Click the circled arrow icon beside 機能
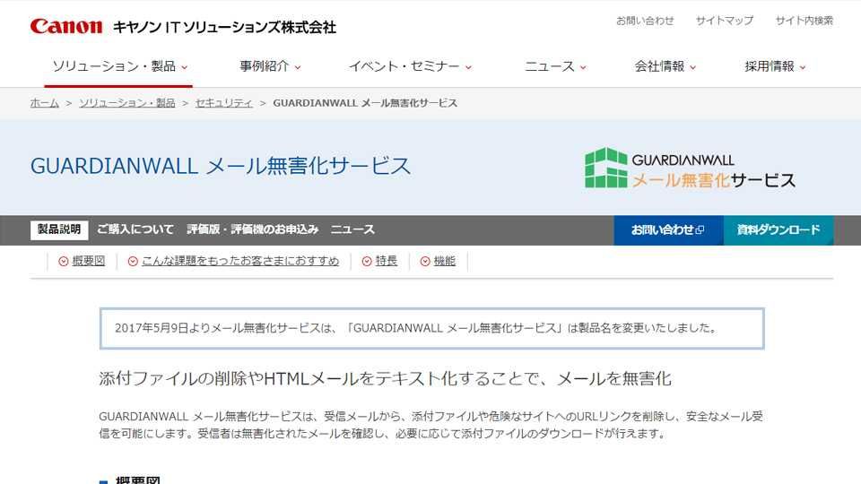The width and height of the screenshot is (861, 484). click(x=425, y=262)
